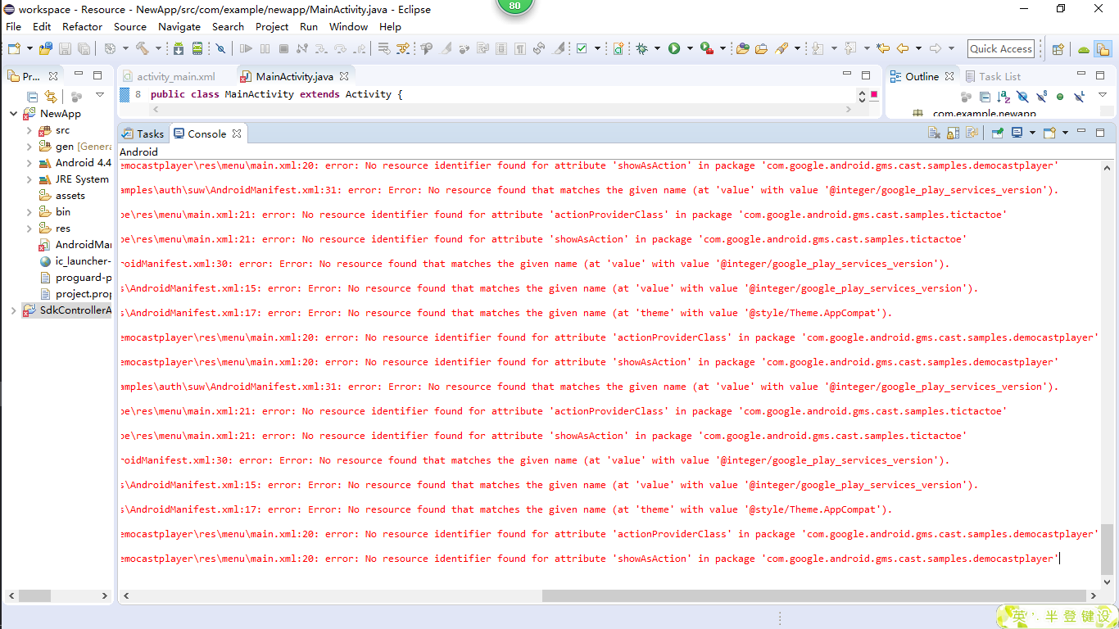This screenshot has height=629, width=1119.
Task: Click the New file wizard icon
Action: click(x=14, y=48)
